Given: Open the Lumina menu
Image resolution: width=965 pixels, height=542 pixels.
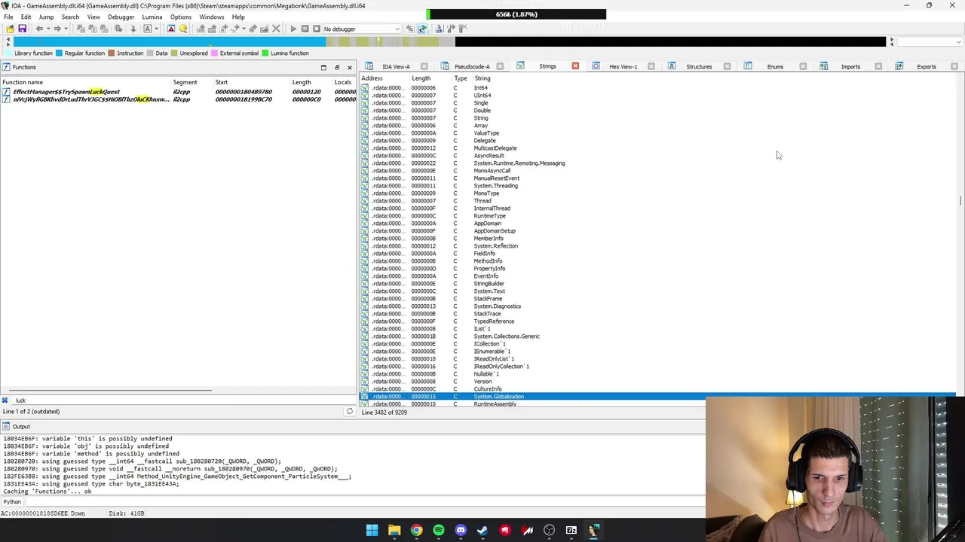Looking at the screenshot, I should click(x=152, y=17).
